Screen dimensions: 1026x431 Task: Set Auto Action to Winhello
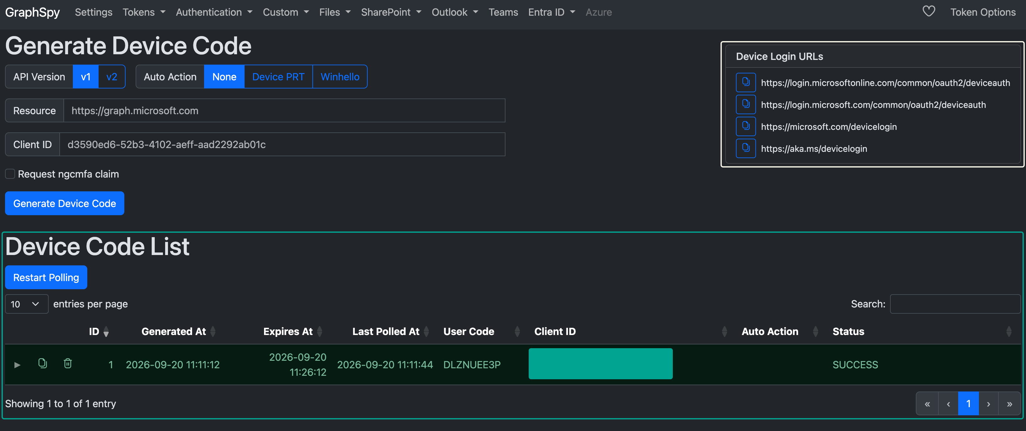340,77
